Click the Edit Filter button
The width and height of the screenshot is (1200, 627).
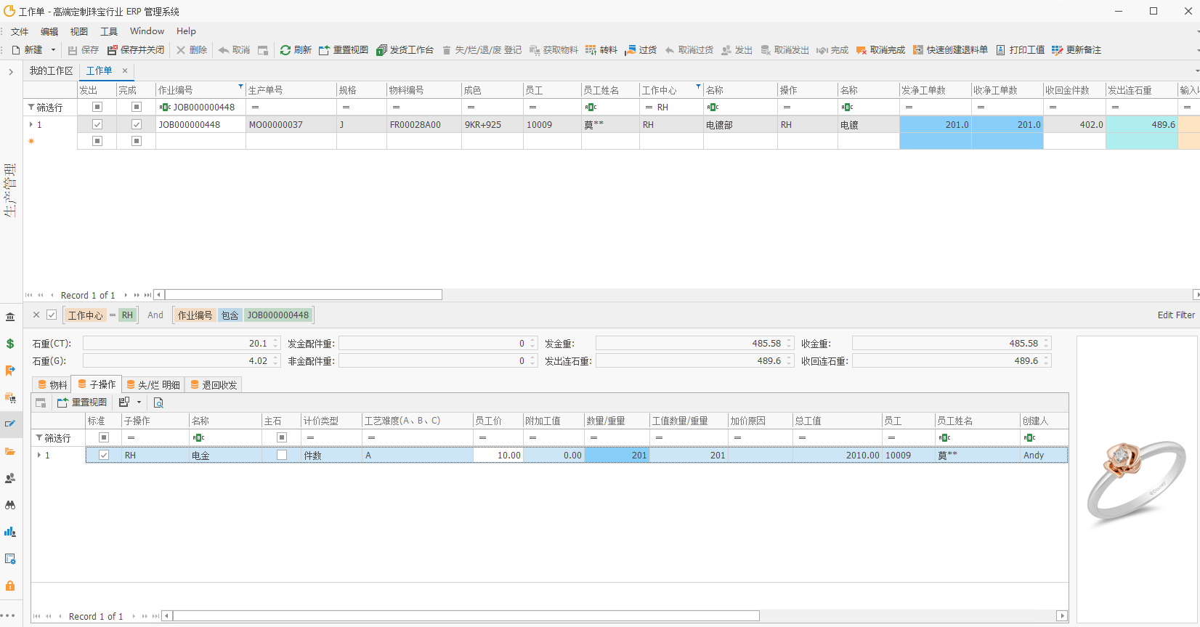[1175, 315]
